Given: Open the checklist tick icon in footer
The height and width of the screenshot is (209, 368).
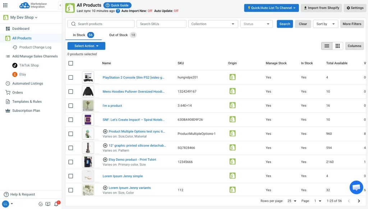Looking at the screenshot, I should tap(41, 204).
